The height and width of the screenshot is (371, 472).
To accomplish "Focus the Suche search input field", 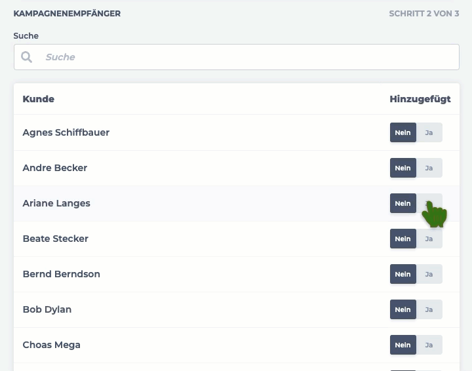I will click(236, 57).
